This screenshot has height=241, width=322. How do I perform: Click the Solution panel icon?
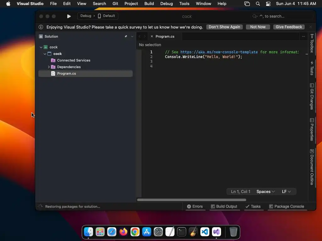click(x=41, y=36)
